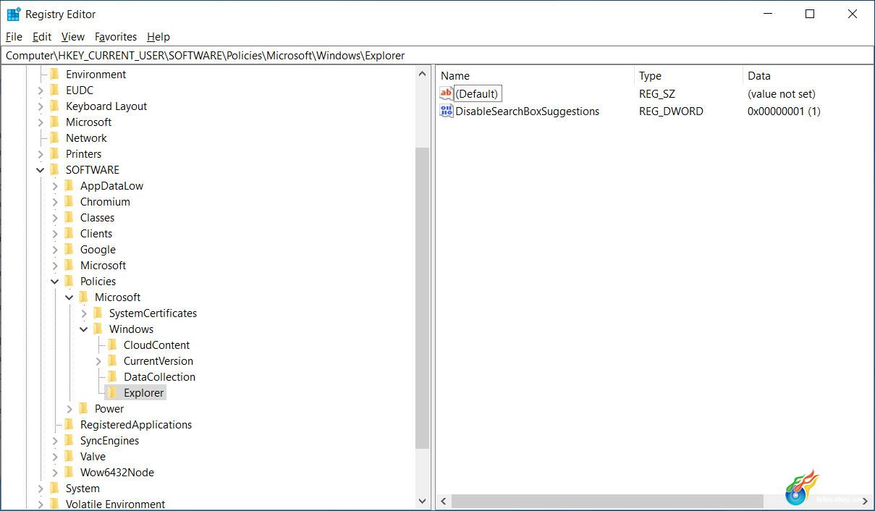Select the Volatile Environment key label
875x511 pixels.
pyautogui.click(x=115, y=504)
